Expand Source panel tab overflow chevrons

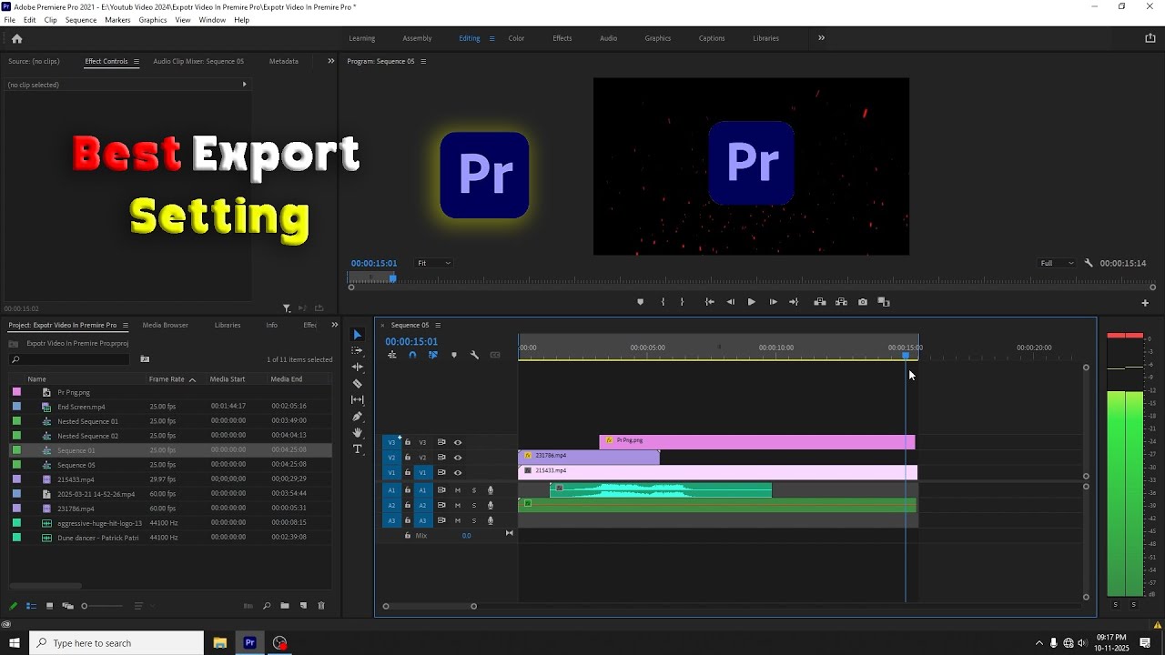click(x=330, y=61)
